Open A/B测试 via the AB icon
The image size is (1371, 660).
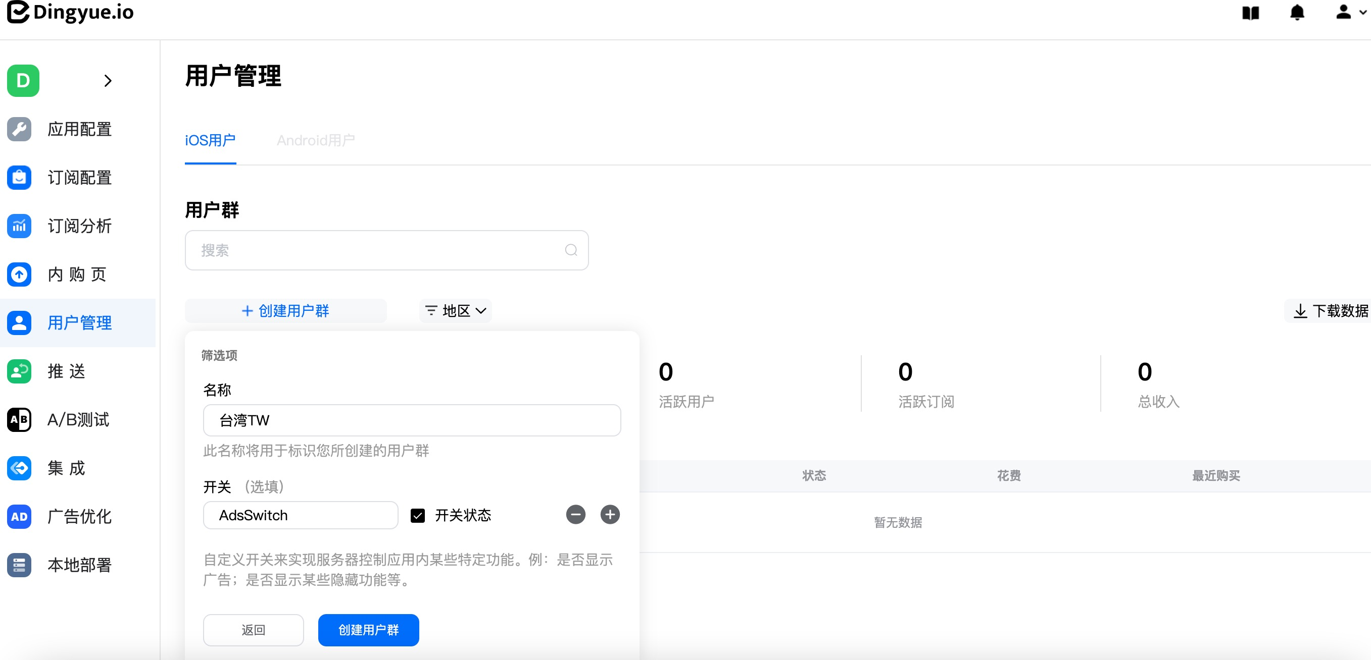[19, 420]
